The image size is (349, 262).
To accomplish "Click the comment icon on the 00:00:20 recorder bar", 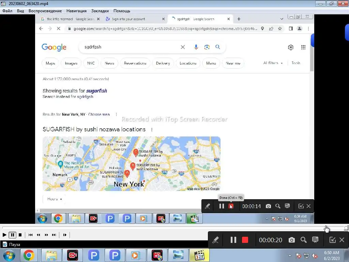I will [x=315, y=240].
